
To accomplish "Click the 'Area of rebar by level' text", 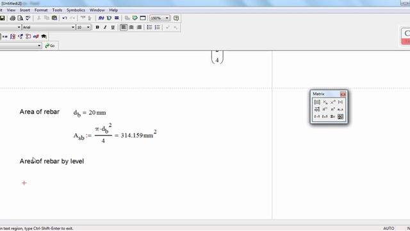I will click(52, 161).
